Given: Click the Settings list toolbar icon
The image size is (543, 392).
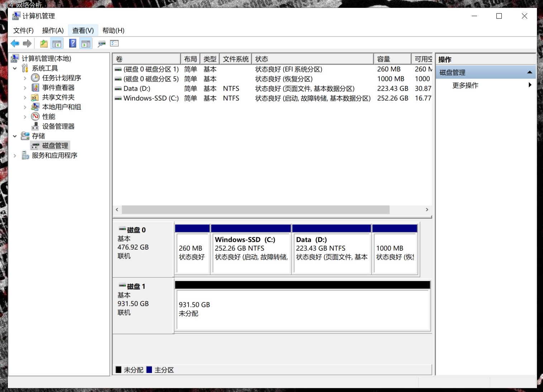Looking at the screenshot, I should click(114, 43).
